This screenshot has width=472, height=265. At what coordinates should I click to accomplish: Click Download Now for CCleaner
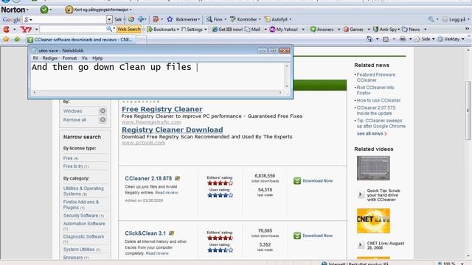tap(313, 181)
